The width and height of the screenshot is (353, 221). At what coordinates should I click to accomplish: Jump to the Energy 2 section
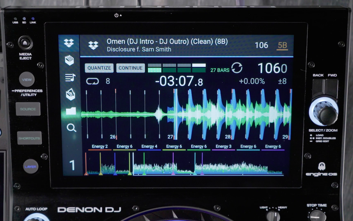(100, 146)
